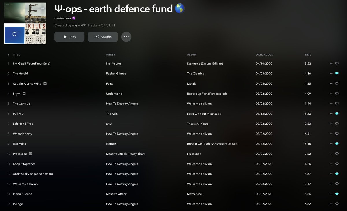Click Master badge beside Protection title
This screenshot has height=211, width=347.
[30, 154]
